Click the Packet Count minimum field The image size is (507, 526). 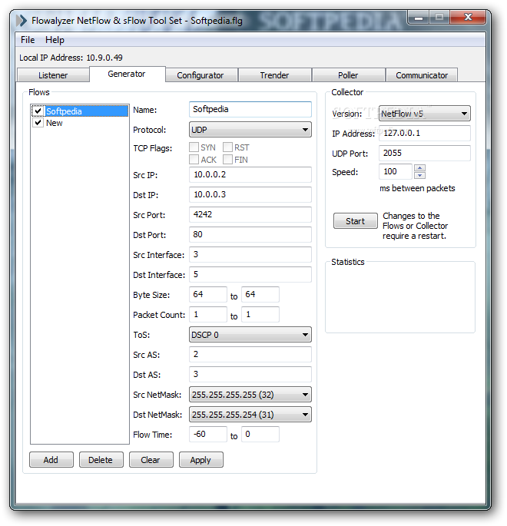pyautogui.click(x=208, y=314)
